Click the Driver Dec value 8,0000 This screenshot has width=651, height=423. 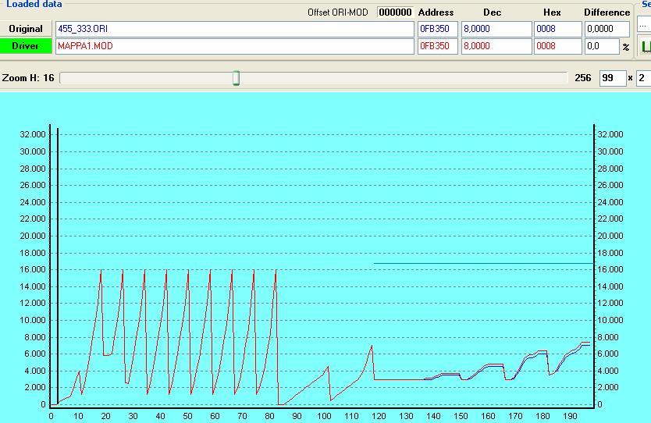pyautogui.click(x=496, y=46)
